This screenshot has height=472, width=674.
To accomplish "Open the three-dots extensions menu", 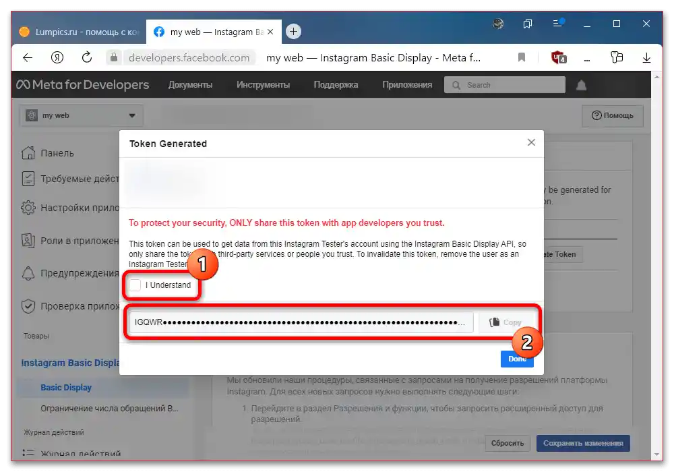I will pos(587,60).
